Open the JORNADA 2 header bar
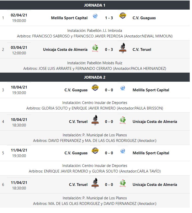Image resolution: width=192 pixels, height=213 pixels. [x=95, y=77]
